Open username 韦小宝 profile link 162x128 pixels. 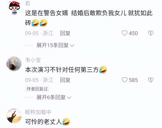[33, 60]
